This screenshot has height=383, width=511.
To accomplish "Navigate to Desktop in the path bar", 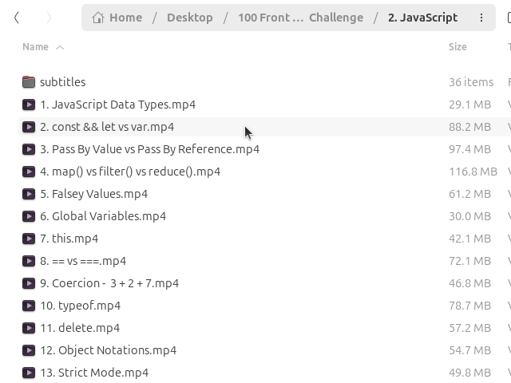I will (x=190, y=18).
